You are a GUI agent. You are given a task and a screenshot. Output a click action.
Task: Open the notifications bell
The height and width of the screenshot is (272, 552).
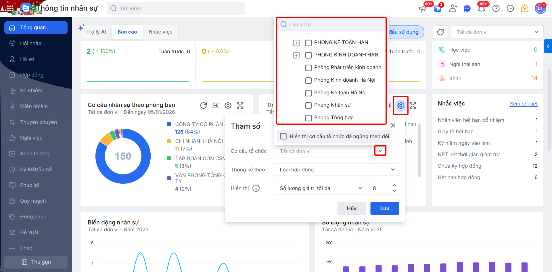[482, 8]
